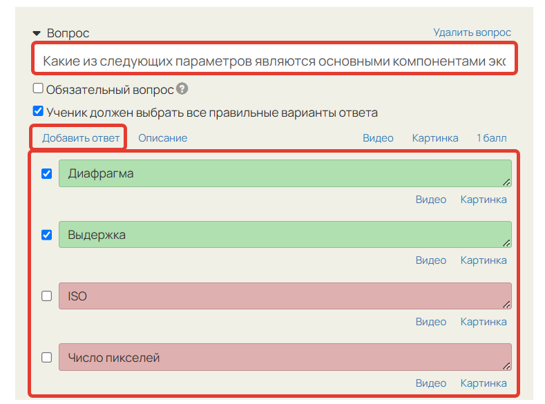Click the 1 балл link

[x=491, y=138]
